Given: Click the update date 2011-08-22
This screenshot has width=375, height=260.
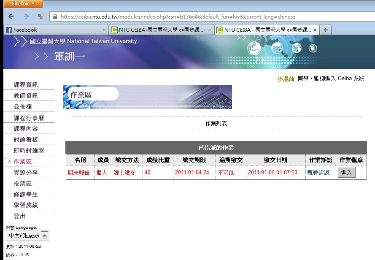Looking at the screenshot, I should 30,246.
